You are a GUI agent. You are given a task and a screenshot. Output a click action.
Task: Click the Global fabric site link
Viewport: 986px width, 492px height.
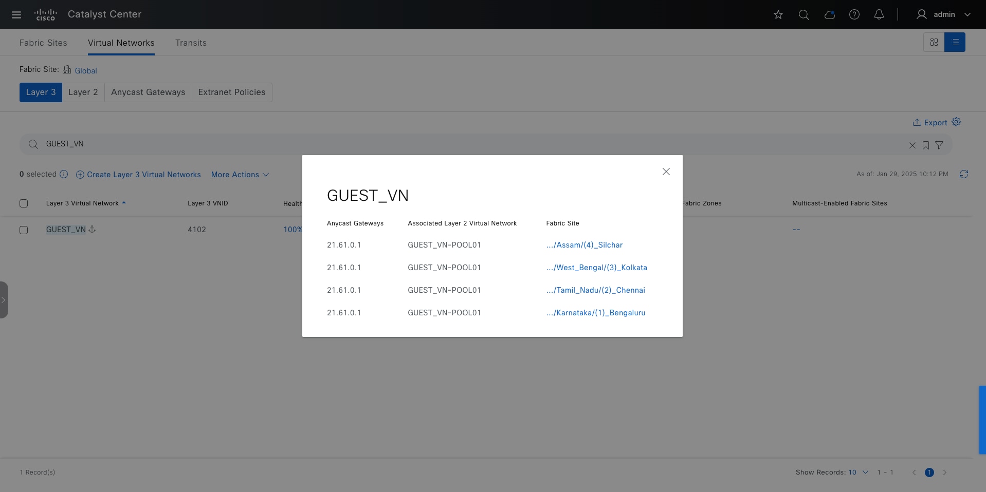click(86, 70)
